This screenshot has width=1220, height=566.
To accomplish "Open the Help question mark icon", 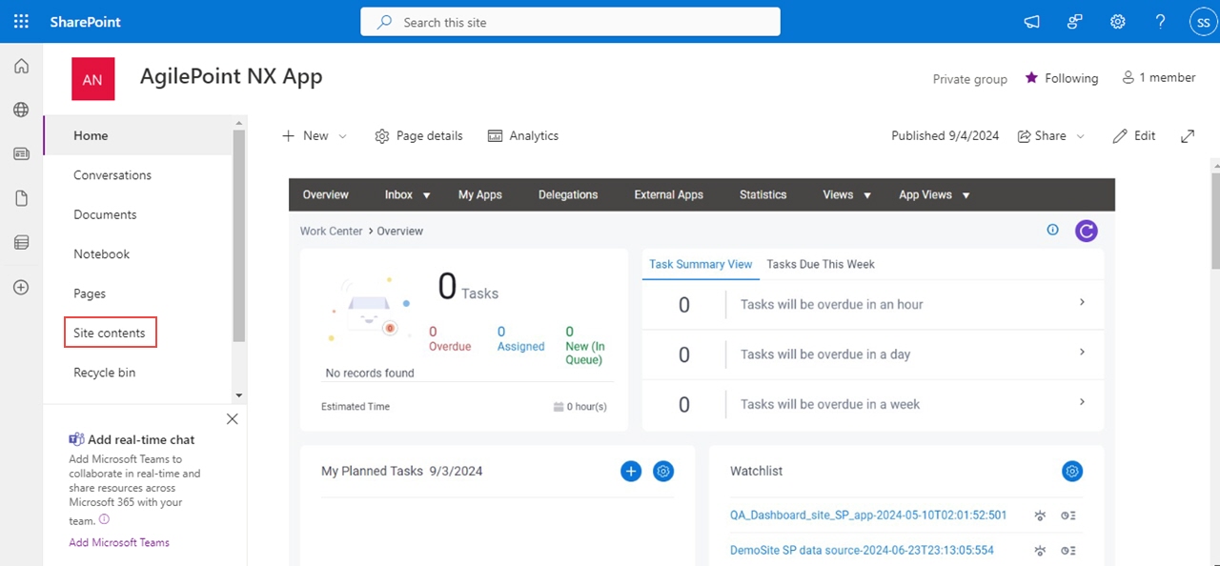I will [1160, 21].
